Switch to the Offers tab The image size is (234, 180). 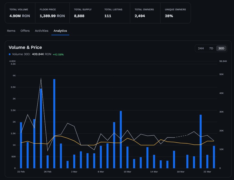pyautogui.click(x=25, y=31)
